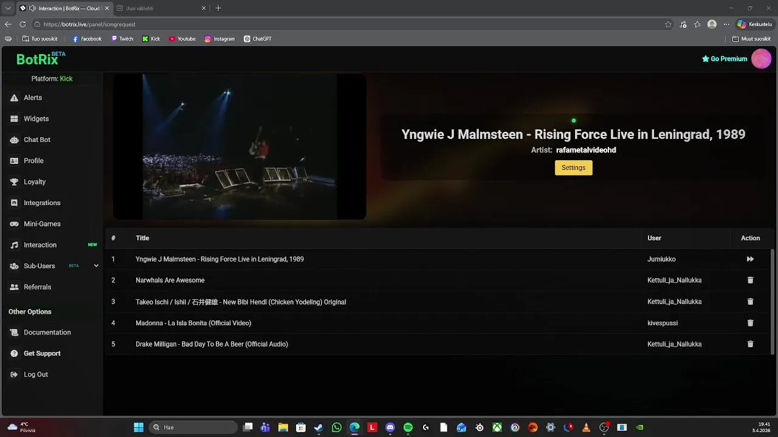
Task: Open browser favorites list icon
Action: (x=697, y=24)
